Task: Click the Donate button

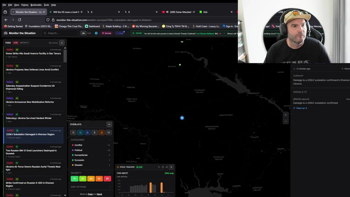Action: tap(106, 33)
